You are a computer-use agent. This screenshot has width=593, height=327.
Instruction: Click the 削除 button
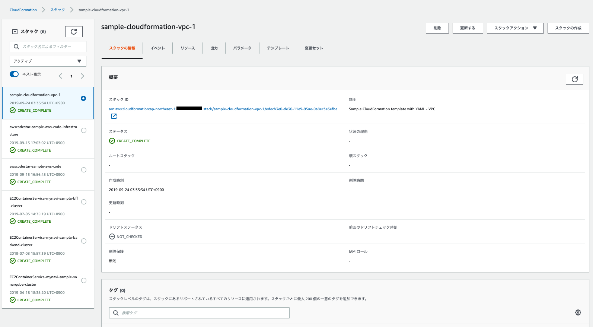coord(437,28)
